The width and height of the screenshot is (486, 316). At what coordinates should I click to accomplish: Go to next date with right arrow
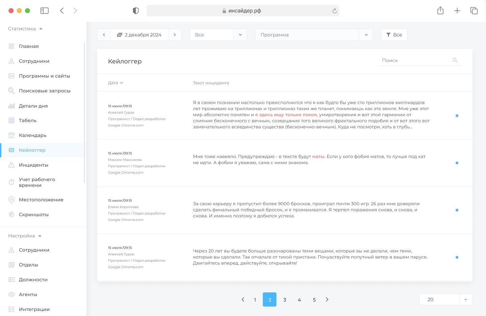(x=175, y=35)
